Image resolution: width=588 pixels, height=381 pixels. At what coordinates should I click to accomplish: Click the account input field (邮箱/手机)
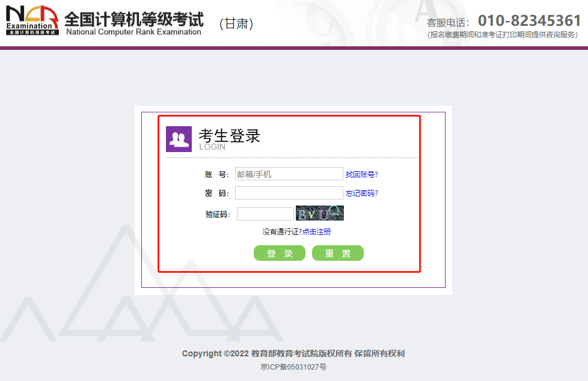click(x=289, y=174)
